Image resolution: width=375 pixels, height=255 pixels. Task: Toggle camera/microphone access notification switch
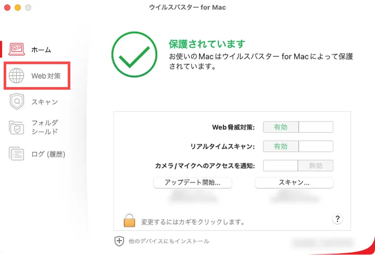297,166
